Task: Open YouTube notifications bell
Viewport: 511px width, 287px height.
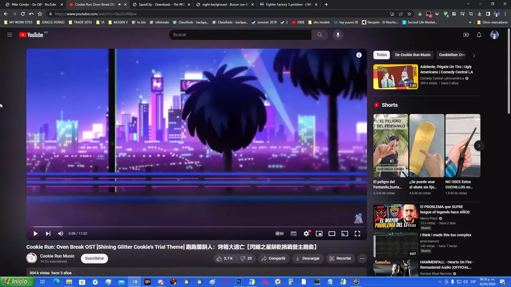Action: point(479,35)
